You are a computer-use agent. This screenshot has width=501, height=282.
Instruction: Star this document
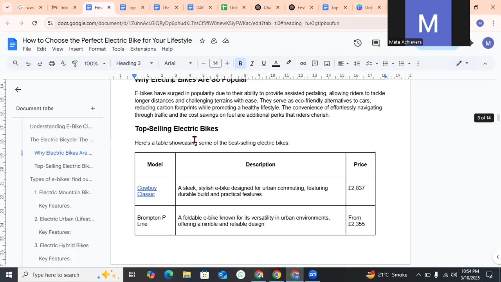(202, 41)
